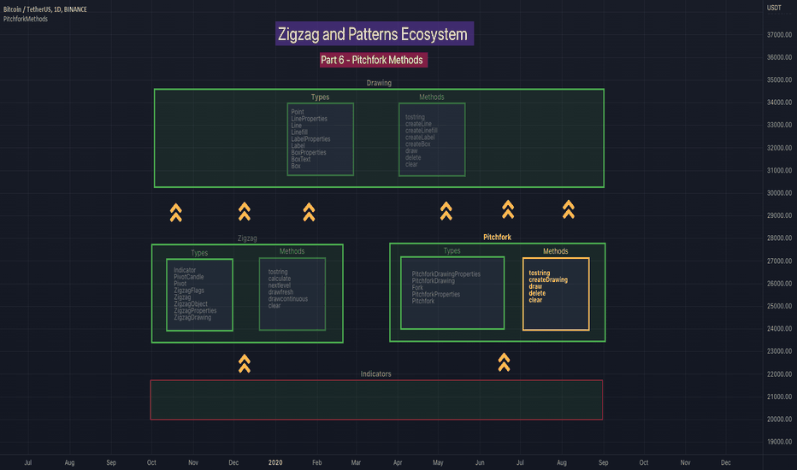Click the Zigzag and Patterns Ecosystem title
The width and height of the screenshot is (797, 470).
click(375, 33)
